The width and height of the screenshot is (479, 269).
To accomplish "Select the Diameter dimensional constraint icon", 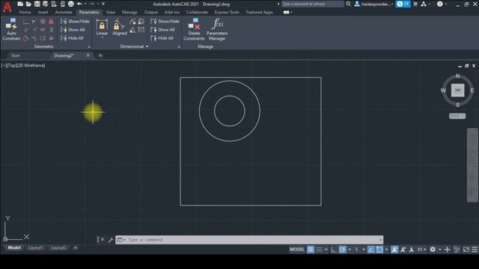I will [141, 22].
